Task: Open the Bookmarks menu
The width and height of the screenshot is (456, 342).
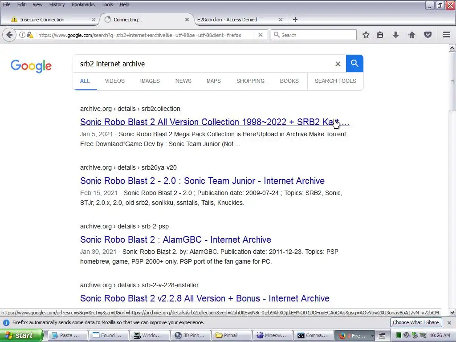Action: pyautogui.click(x=83, y=4)
